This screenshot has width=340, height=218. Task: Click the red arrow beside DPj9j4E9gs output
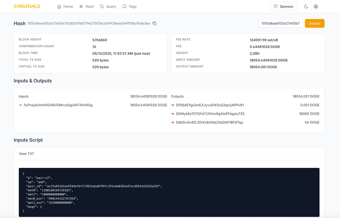173,105
